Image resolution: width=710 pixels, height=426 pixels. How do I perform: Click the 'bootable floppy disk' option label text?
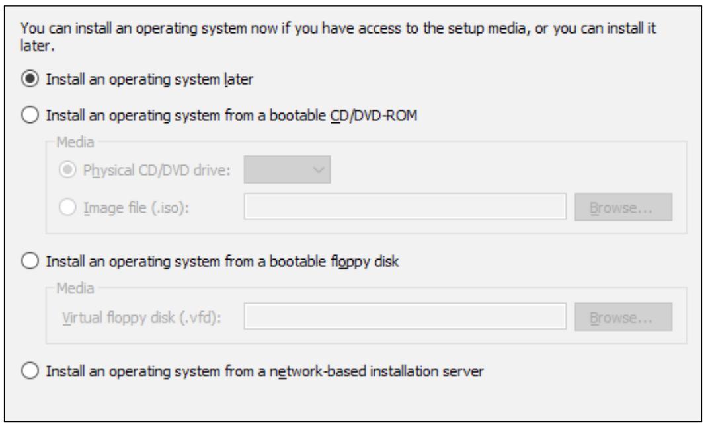pos(222,262)
